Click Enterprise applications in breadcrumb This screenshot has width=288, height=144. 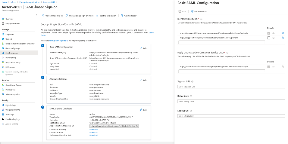click(30, 2)
